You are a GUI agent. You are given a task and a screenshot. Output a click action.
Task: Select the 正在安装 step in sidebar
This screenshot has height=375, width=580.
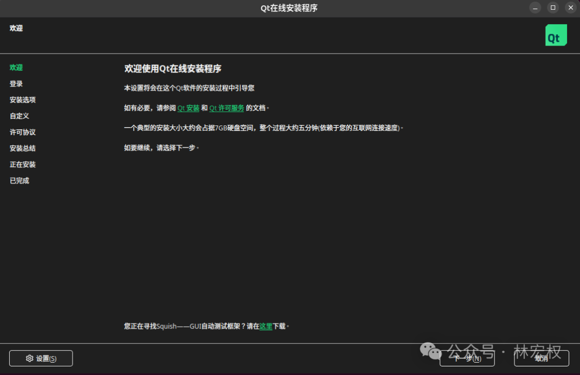pyautogui.click(x=23, y=164)
